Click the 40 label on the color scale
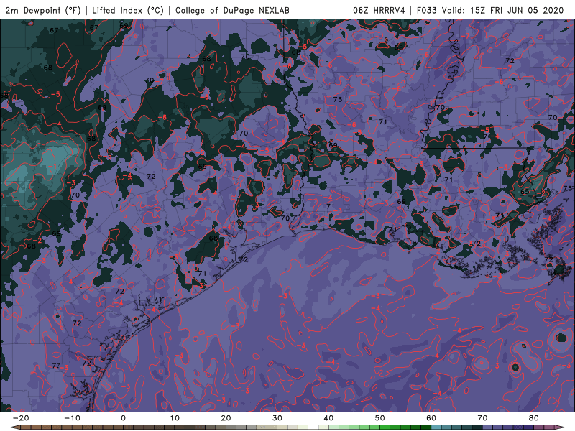The height and width of the screenshot is (431, 575). pos(328,418)
